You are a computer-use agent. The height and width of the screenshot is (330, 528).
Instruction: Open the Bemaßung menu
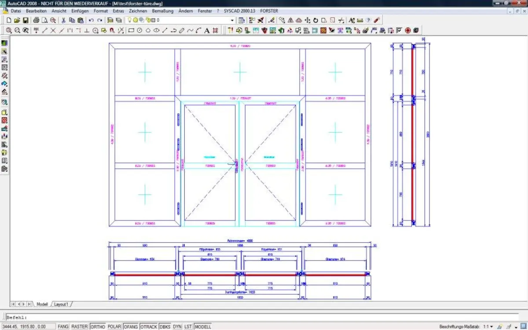(162, 11)
